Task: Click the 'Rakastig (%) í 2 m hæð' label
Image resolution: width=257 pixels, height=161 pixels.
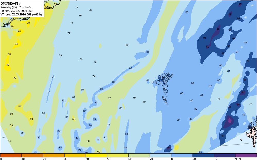Action: pos(16,7)
